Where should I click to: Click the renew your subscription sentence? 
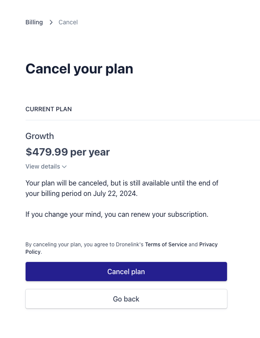pyautogui.click(x=117, y=214)
